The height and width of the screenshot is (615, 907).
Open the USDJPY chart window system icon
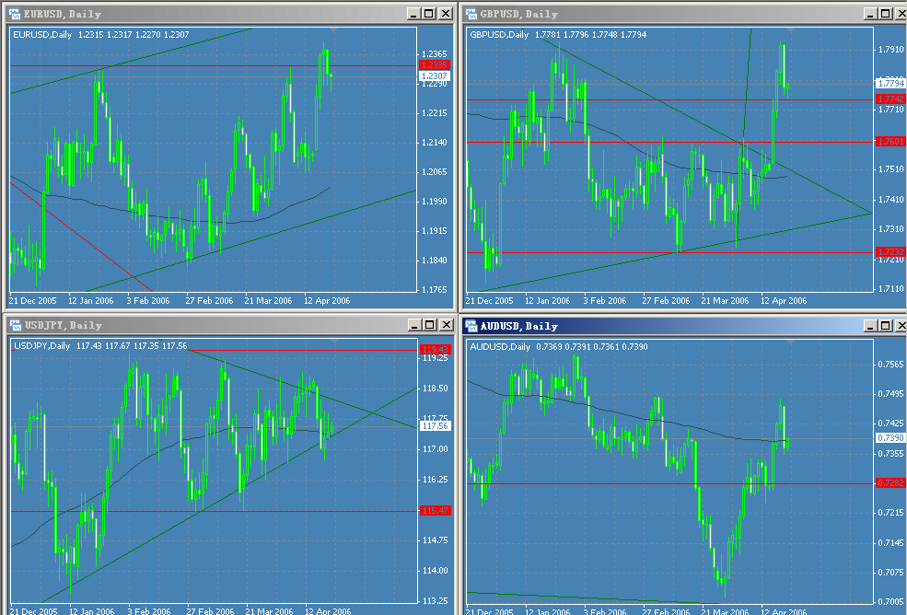pyautogui.click(x=16, y=325)
